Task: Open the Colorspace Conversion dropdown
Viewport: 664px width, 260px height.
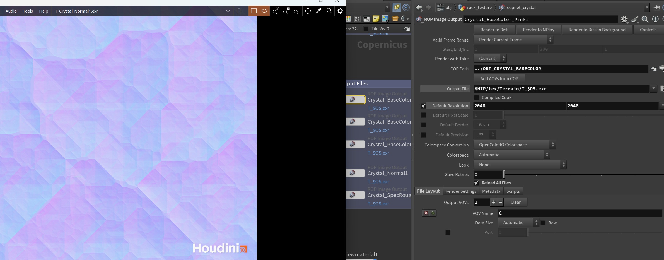Action: pos(515,145)
